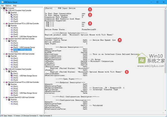Image resolution: width=167 pixels, height=117 pixels.
Task: Click 'bEndpointAddress' line showing 0x81
Action: click(85, 88)
